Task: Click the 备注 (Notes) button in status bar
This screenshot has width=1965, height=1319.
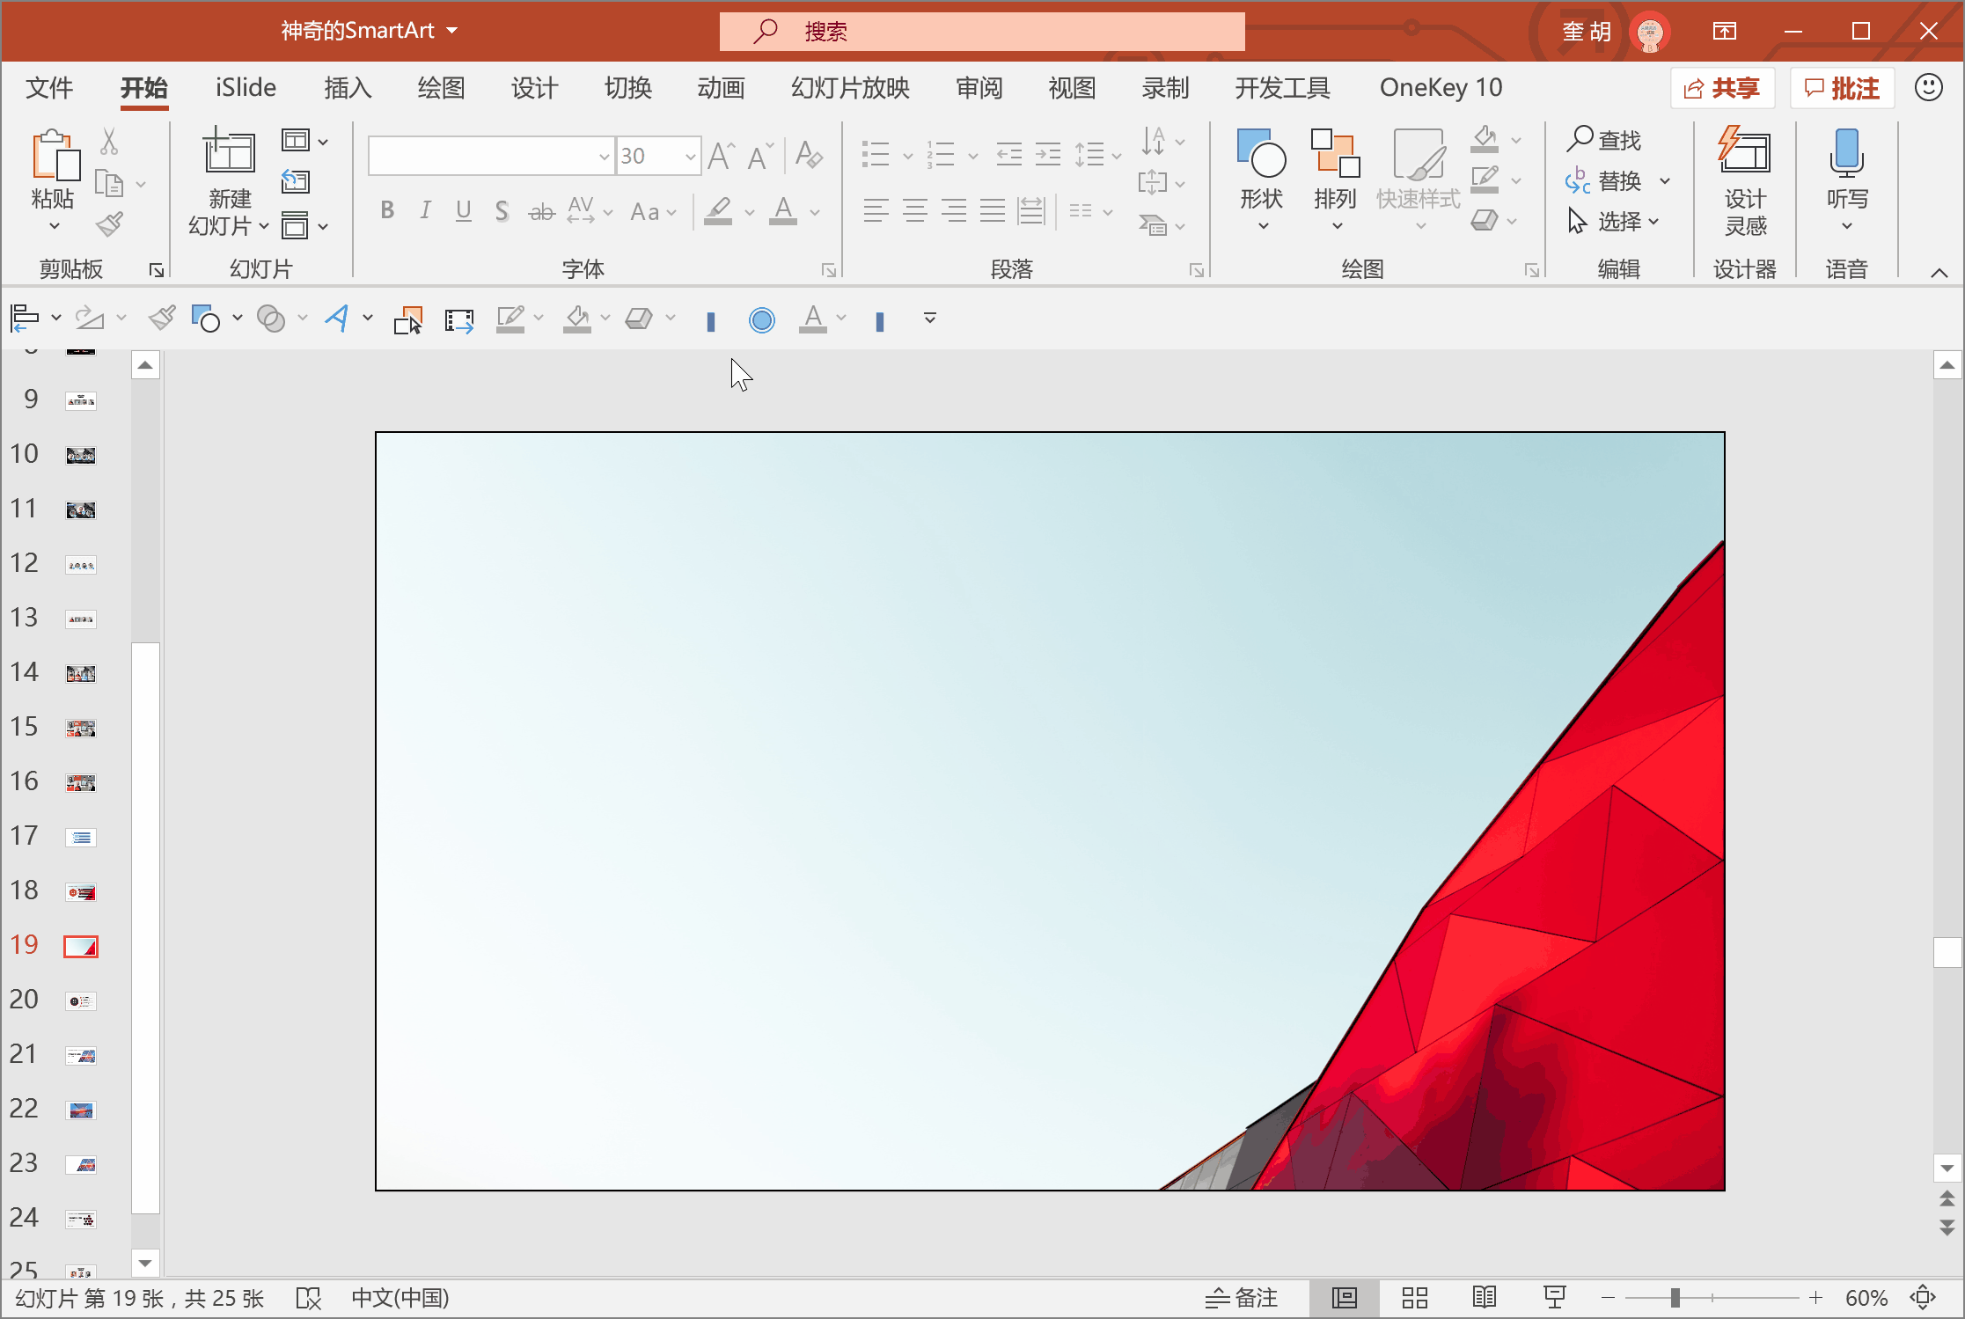Action: pos(1242,1298)
